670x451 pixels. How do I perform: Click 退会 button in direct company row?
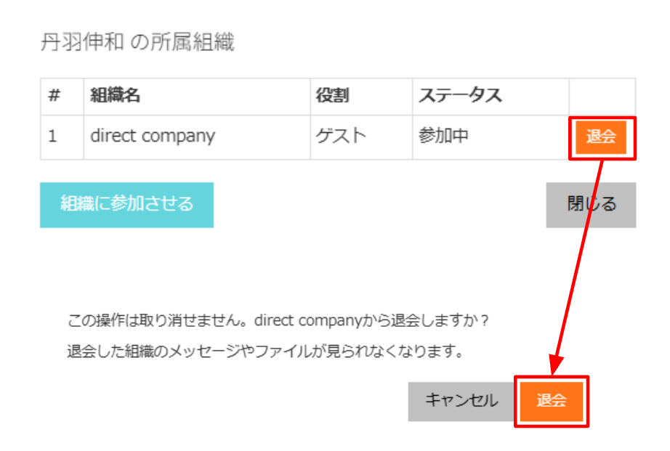click(601, 137)
